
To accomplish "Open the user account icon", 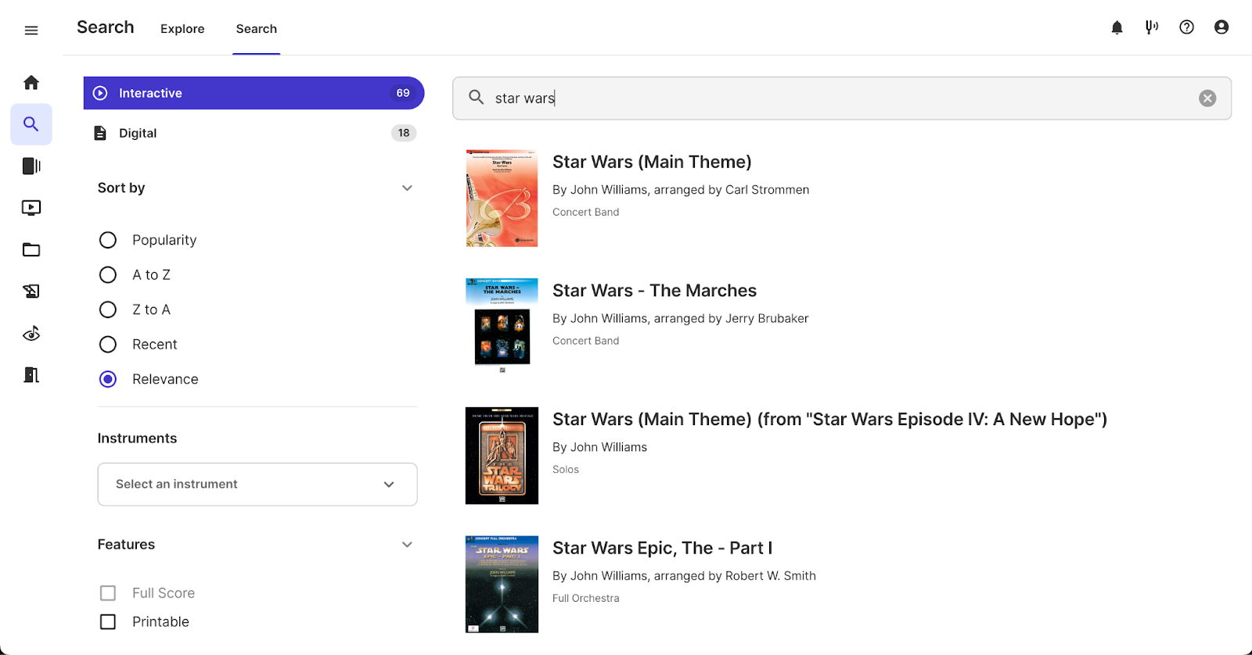I will click(1221, 27).
